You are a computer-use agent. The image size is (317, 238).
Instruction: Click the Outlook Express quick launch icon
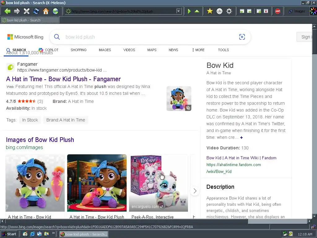click(39, 234)
